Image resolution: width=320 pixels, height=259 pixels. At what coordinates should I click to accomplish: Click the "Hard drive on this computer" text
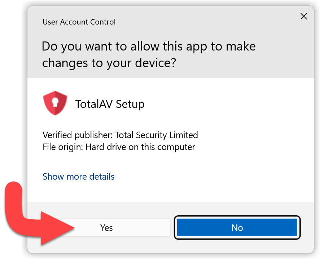pos(140,147)
